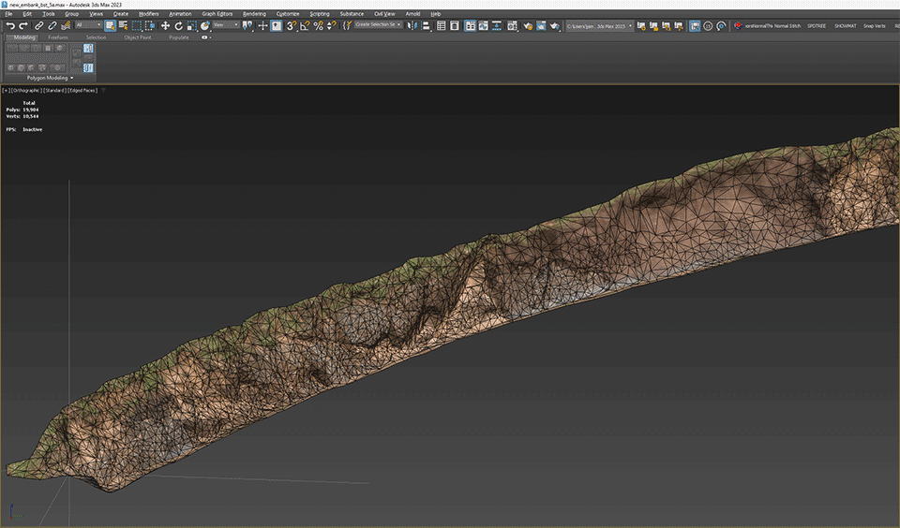This screenshot has width=900, height=528.
Task: Open the Orthographic viewport view label
Action: [x=26, y=91]
